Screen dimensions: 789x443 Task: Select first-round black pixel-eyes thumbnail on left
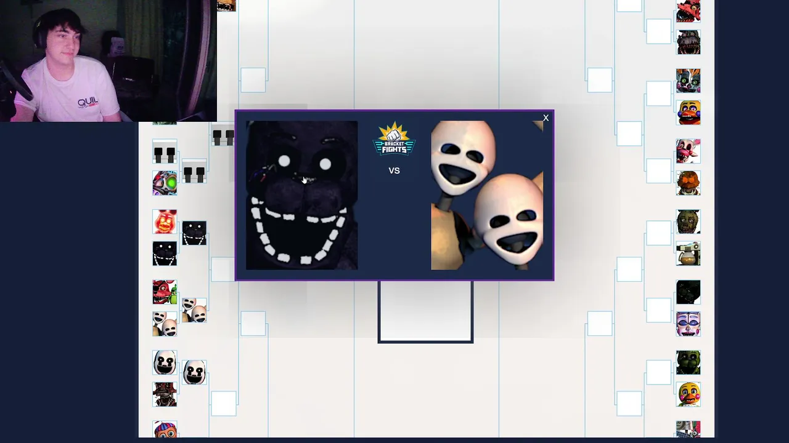tap(165, 151)
